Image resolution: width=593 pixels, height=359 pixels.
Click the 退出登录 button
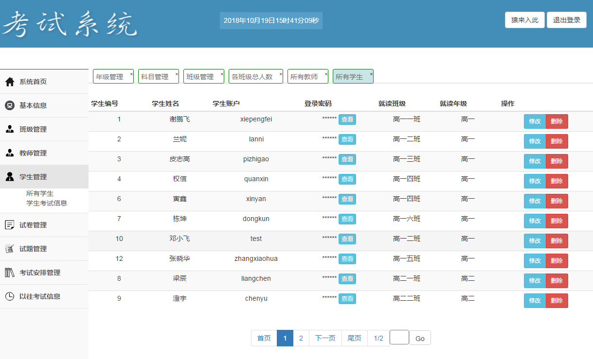click(566, 20)
